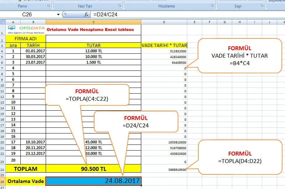Click the cell containing 01.01.2017
The height and width of the screenshot is (189, 285).
tap(34, 51)
